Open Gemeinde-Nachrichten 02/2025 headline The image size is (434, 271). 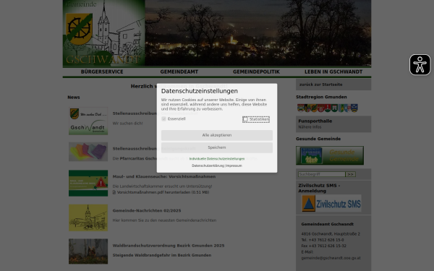(x=147, y=211)
